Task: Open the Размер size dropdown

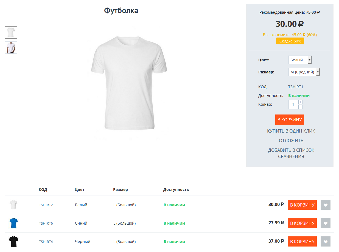Action: (304, 72)
